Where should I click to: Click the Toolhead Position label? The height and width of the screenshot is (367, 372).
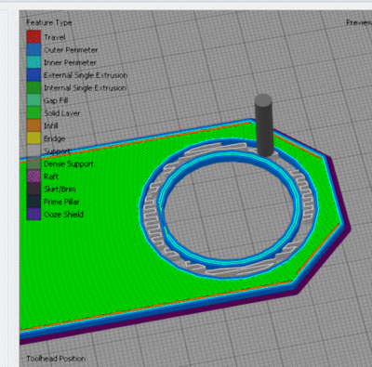pyautogui.click(x=56, y=359)
